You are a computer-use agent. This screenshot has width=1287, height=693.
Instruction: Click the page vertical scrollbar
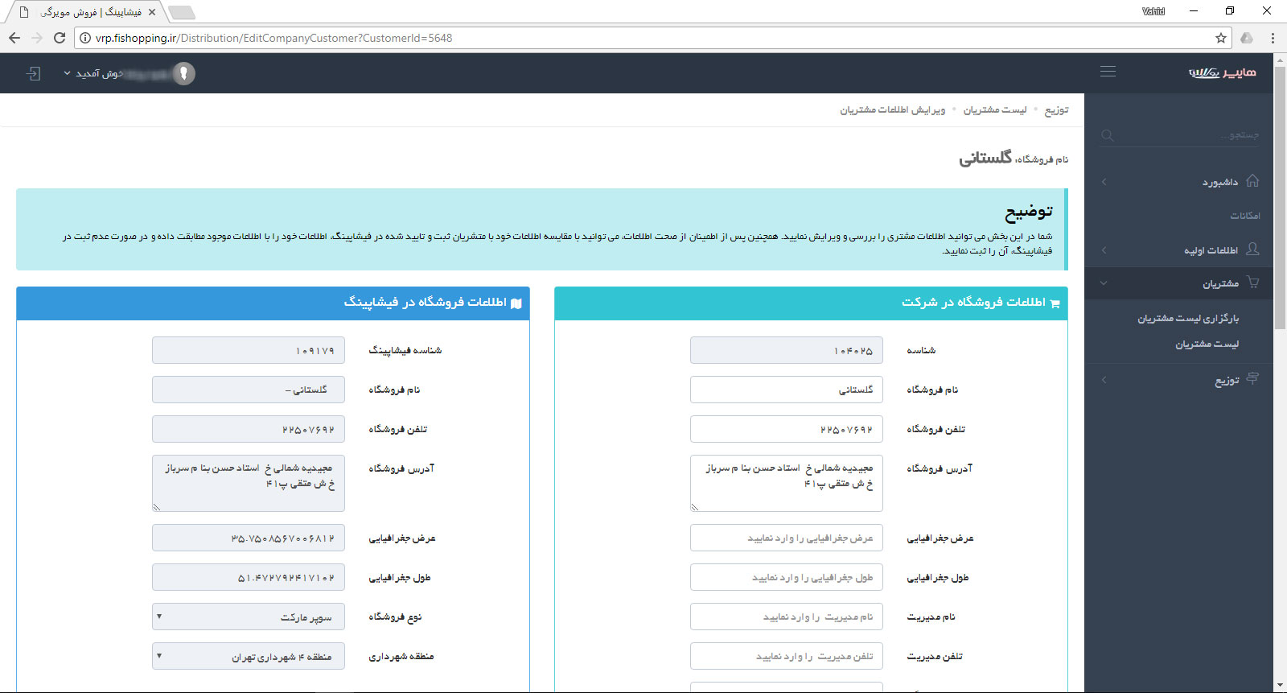[x=1280, y=322]
